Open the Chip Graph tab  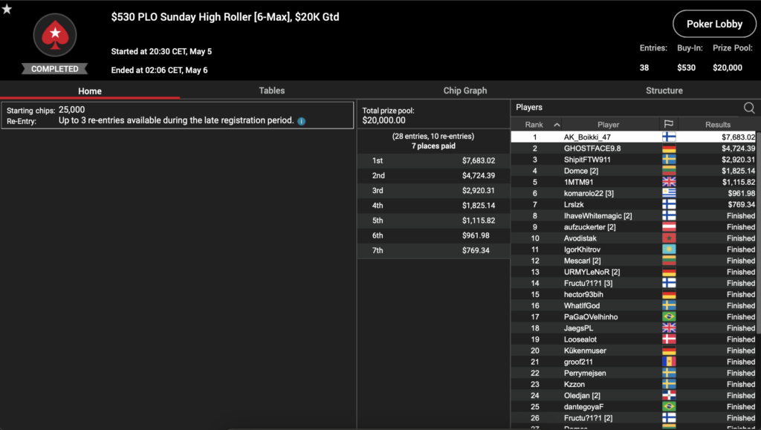tap(464, 91)
